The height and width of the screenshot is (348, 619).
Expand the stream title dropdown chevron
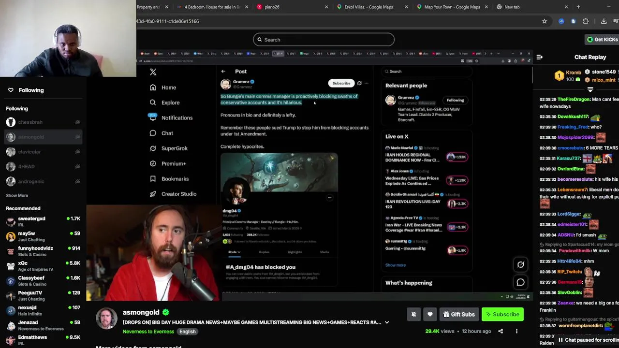tap(387, 322)
